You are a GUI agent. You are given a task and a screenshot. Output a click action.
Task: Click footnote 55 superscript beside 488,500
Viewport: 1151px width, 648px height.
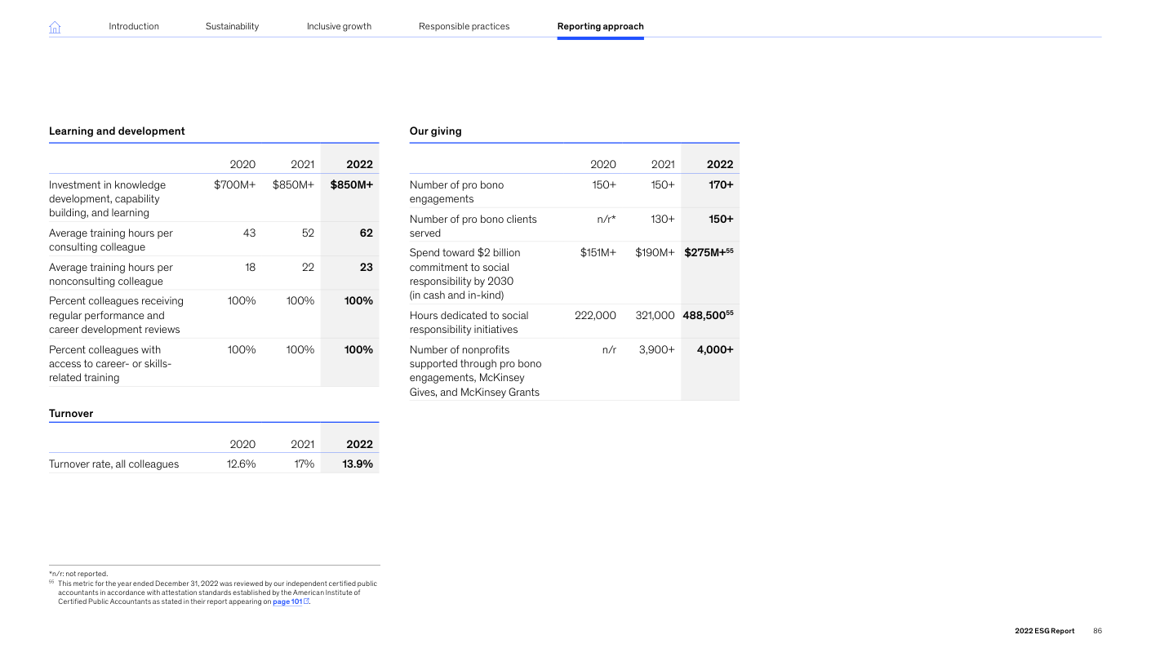point(729,313)
